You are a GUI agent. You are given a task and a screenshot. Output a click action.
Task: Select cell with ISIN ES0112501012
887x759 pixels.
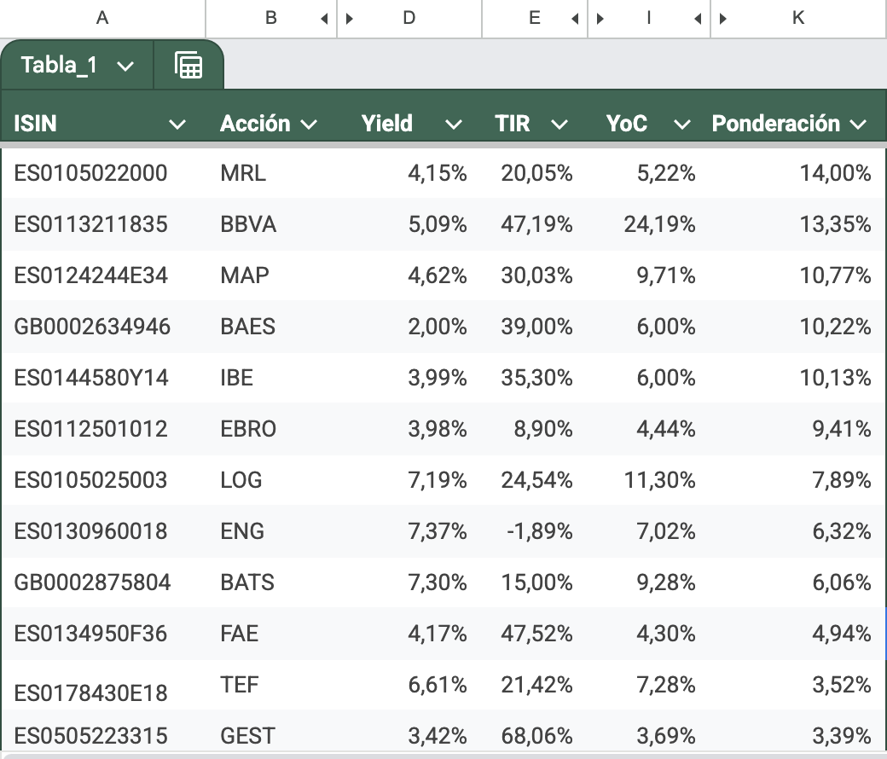103,429
